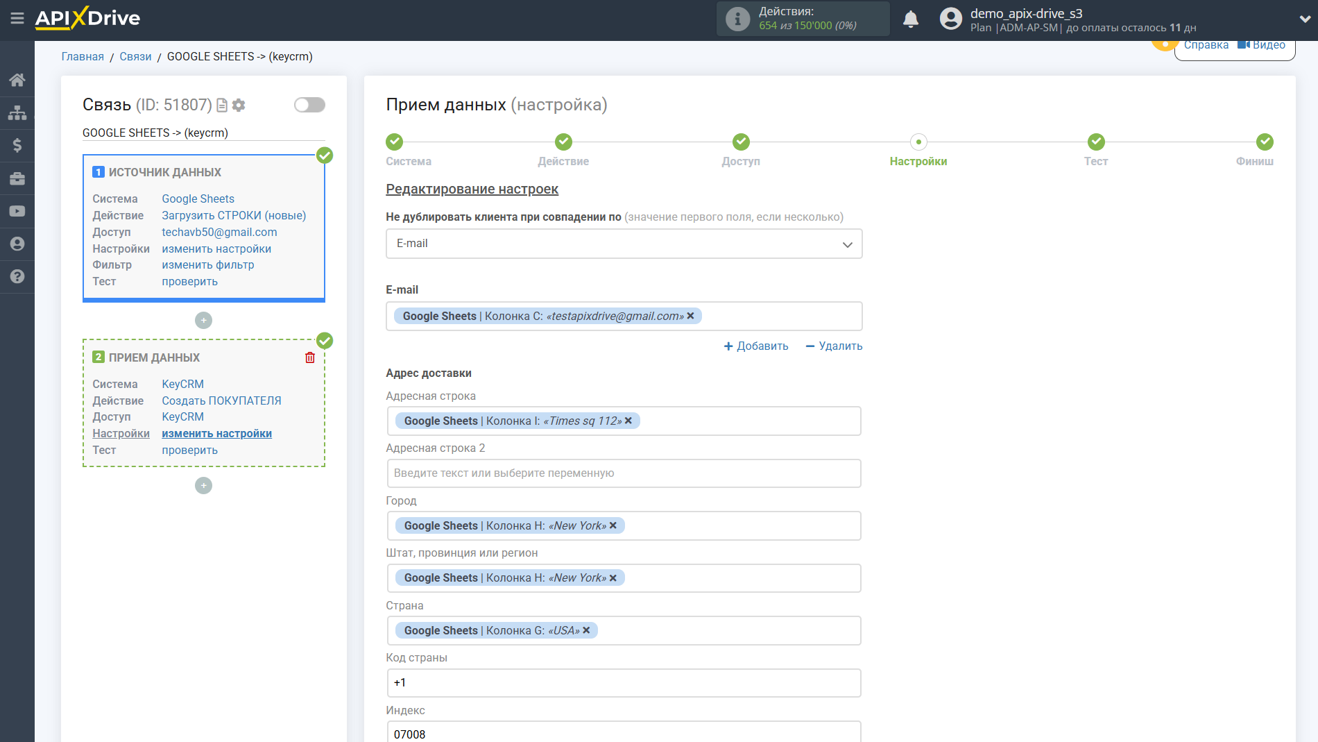Click the KeyCRM system link

(x=182, y=384)
